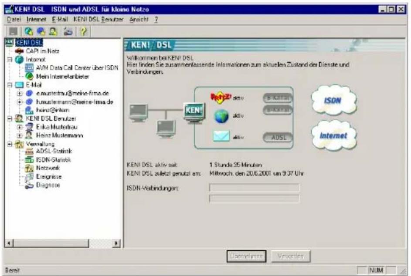411x276 pixels.
Task: Click the envelope e-mail status icon
Action: [221, 136]
